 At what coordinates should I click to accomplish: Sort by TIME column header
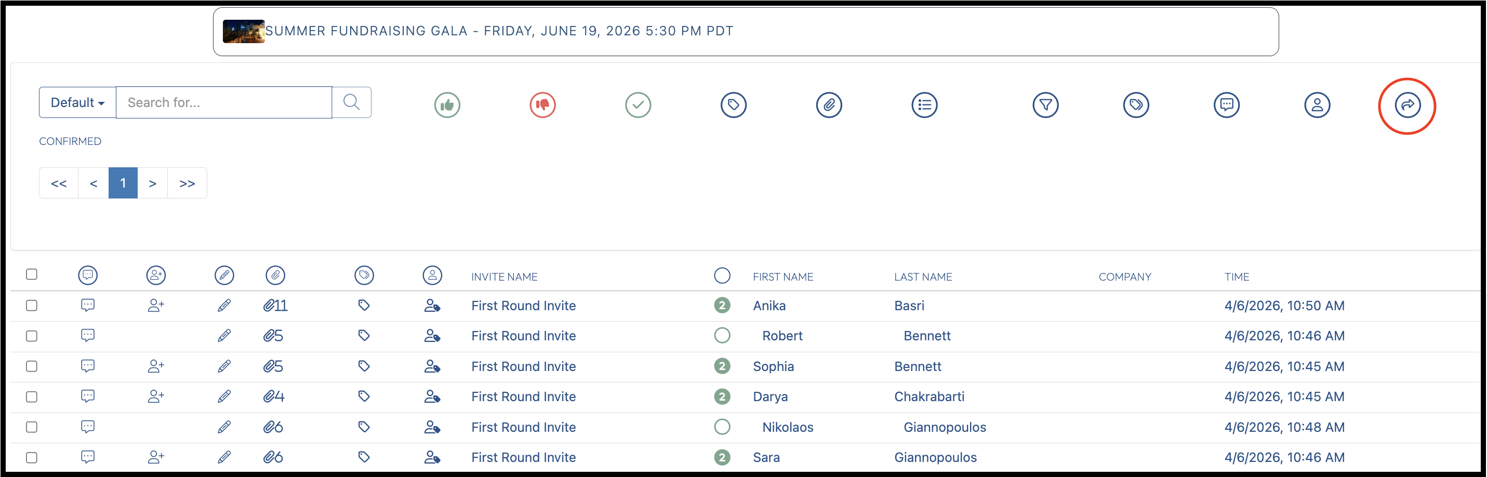coord(1237,276)
